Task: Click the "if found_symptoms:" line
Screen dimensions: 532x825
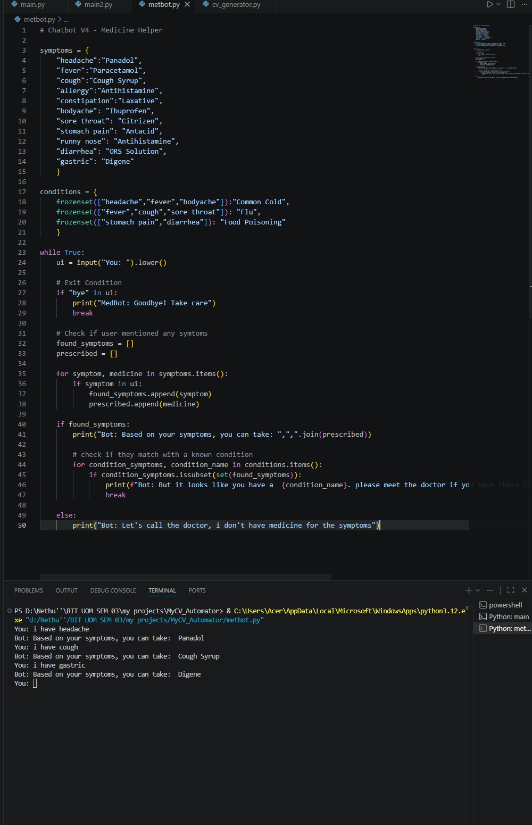Action: pos(93,424)
